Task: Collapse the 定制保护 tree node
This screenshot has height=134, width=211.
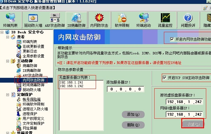Action: 8,95
